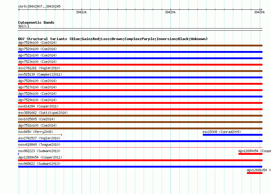271x194 pixels.
Task: Open esv3891662 (Suktitipat2014) label
Action: coord(43,113)
